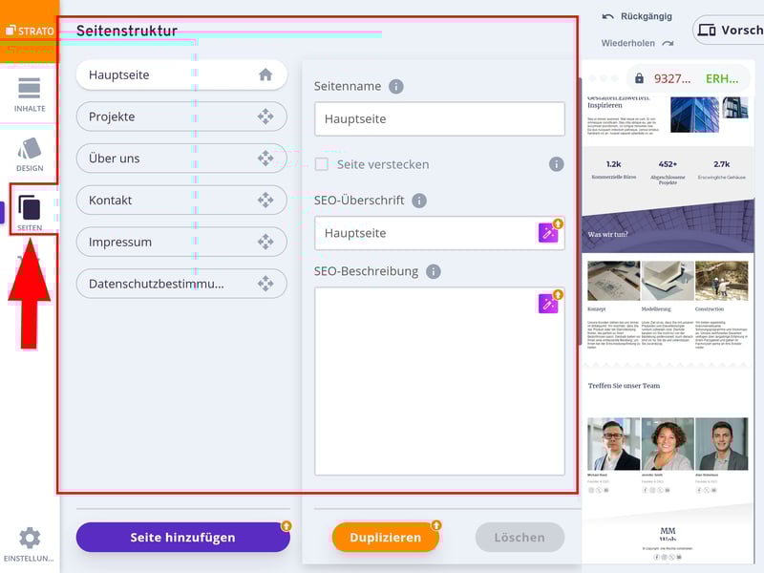Click the Wiederholen redo arrow

point(668,43)
